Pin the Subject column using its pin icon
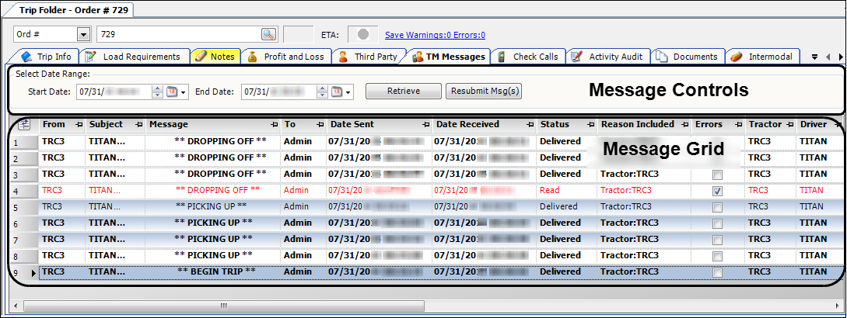This screenshot has width=847, height=318. point(140,125)
